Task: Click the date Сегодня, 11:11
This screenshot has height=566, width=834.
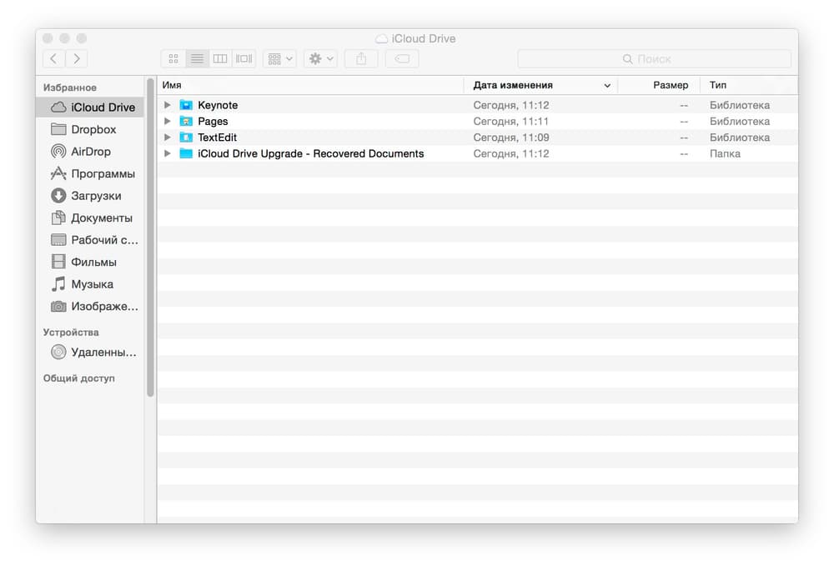Action: pos(511,121)
